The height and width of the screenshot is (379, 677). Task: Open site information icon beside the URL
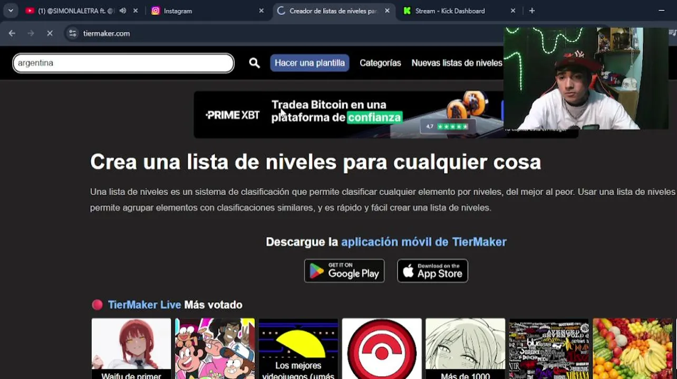[x=73, y=33]
